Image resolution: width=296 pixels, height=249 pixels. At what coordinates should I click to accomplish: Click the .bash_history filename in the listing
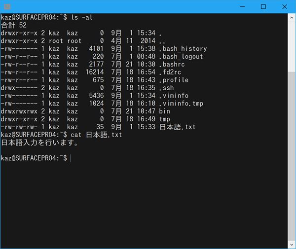(x=183, y=49)
